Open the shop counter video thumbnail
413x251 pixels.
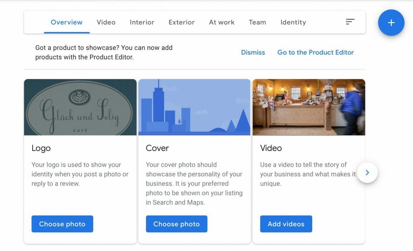coord(309,107)
